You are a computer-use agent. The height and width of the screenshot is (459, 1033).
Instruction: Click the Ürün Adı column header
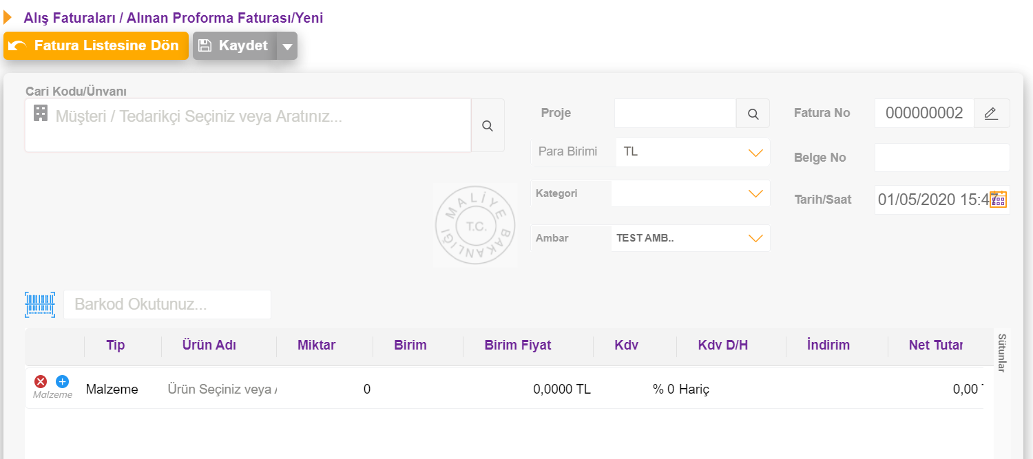click(x=209, y=345)
